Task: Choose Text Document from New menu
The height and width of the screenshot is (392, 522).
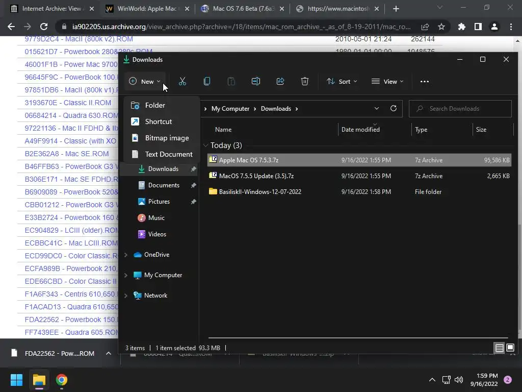Action: click(x=162, y=154)
